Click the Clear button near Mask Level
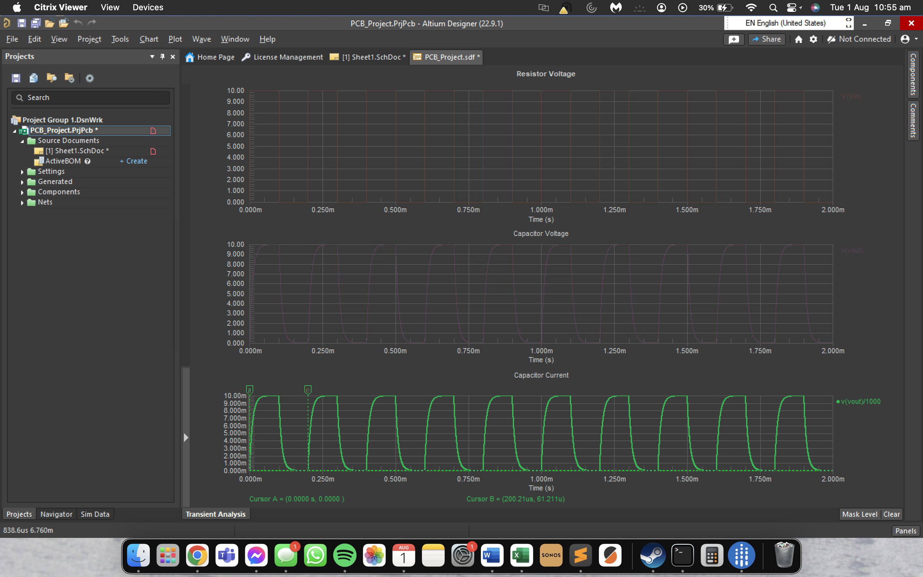The image size is (923, 577). [892, 514]
